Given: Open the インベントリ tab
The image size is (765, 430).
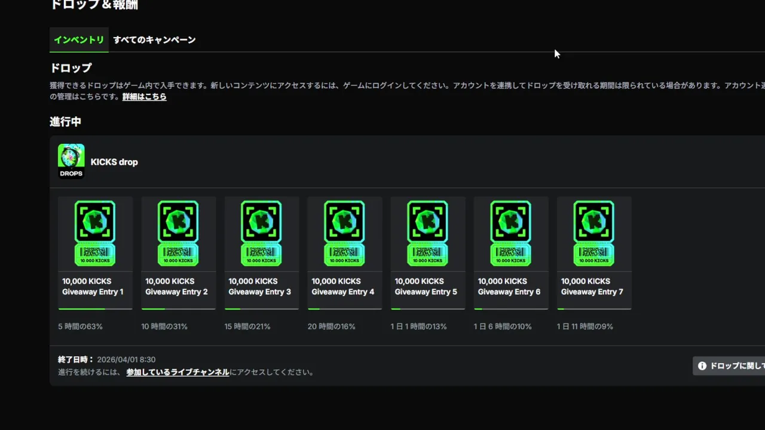Looking at the screenshot, I should (79, 40).
